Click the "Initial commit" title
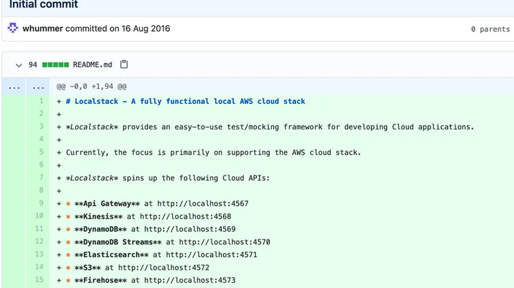This screenshot has width=514, height=288. pyautogui.click(x=43, y=5)
